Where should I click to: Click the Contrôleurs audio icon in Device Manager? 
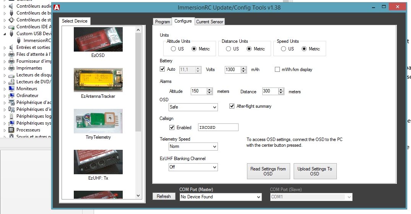tap(11, 6)
